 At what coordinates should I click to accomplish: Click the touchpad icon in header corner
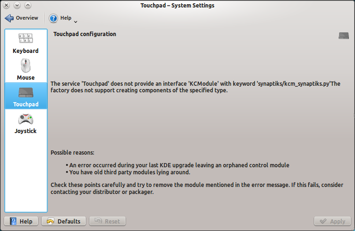coord(344,36)
